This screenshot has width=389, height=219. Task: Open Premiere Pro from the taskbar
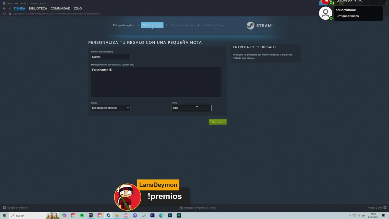pos(153,215)
